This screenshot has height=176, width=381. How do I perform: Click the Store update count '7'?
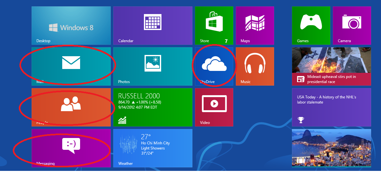pyautogui.click(x=226, y=41)
